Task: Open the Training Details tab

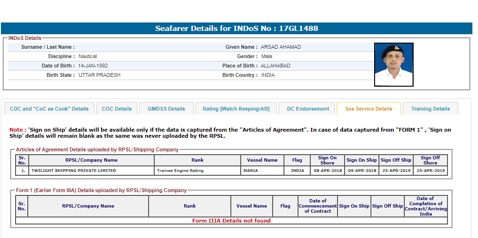Action: coord(430,109)
